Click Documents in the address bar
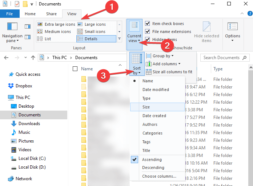The height and width of the screenshot is (186, 253). 86,58
